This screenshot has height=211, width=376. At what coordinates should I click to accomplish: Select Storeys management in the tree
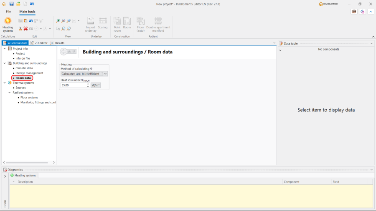[x=29, y=73]
